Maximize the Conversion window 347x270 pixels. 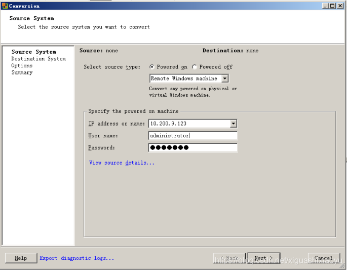point(332,6)
